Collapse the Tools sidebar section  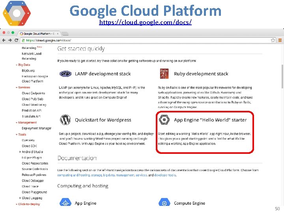pyautogui.click(x=21, y=135)
